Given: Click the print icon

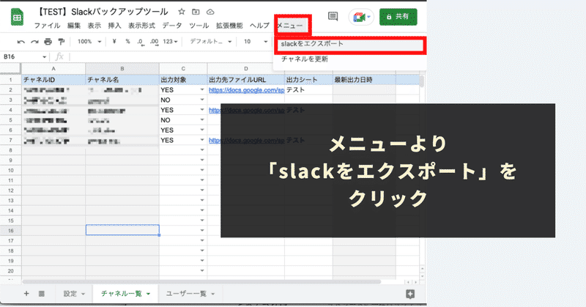Looking at the screenshot, I should point(48,42).
